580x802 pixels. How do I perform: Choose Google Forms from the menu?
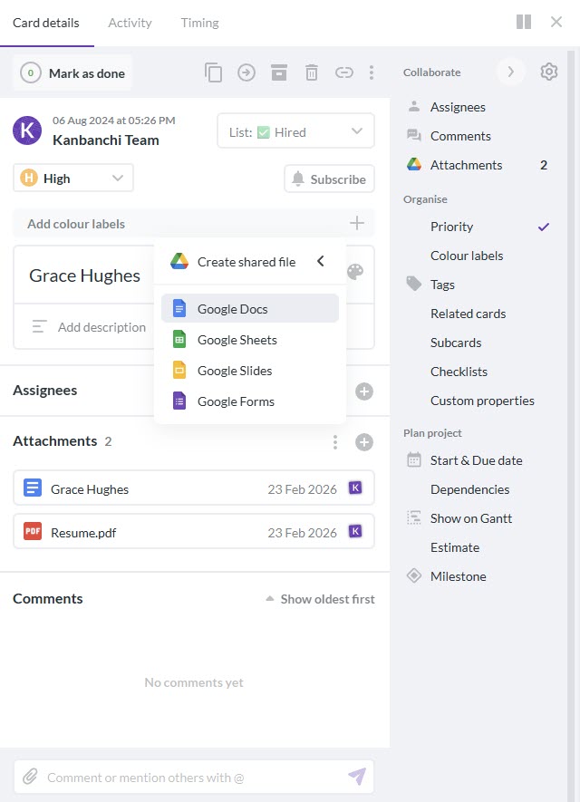[x=250, y=401]
